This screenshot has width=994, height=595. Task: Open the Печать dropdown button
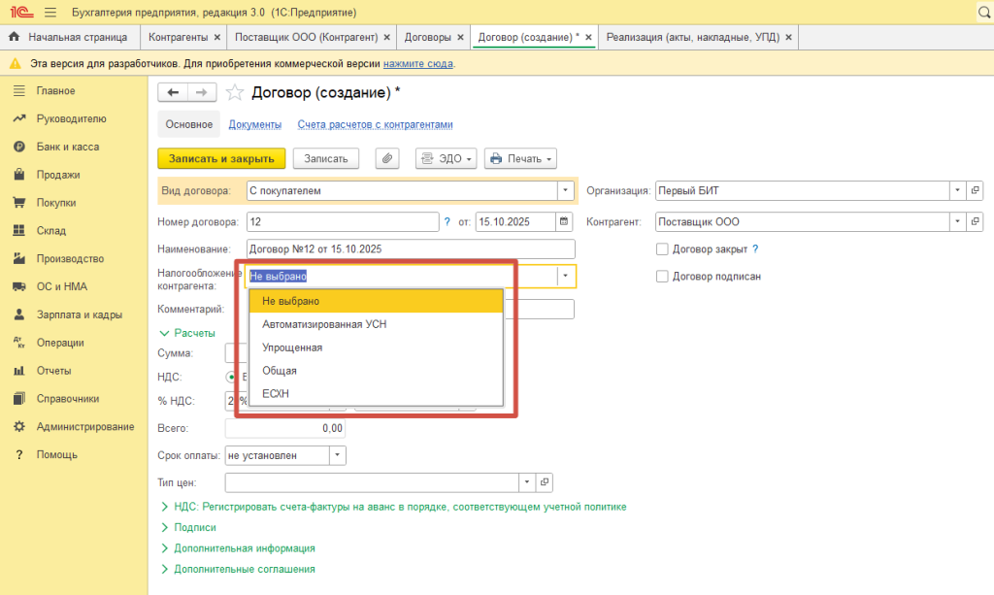pos(520,158)
